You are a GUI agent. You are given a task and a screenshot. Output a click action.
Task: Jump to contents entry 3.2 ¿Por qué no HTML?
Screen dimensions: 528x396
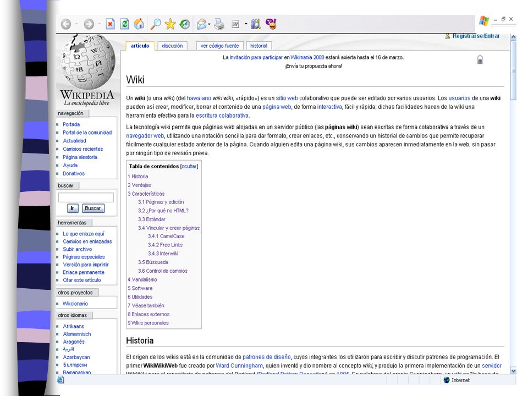pos(163,211)
